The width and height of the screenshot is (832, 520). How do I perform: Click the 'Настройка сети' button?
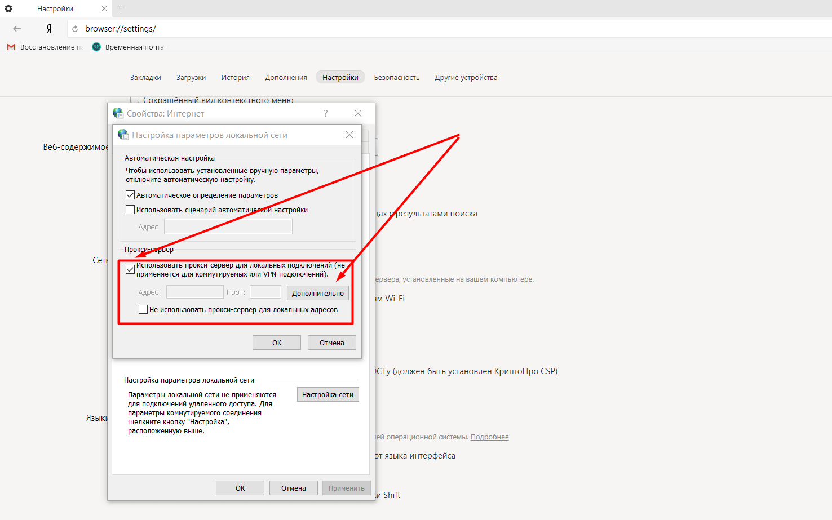pyautogui.click(x=328, y=395)
